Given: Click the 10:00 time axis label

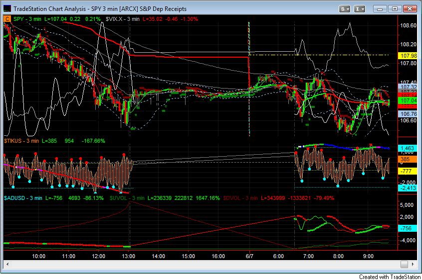Looking at the screenshot, I should click(39, 256).
